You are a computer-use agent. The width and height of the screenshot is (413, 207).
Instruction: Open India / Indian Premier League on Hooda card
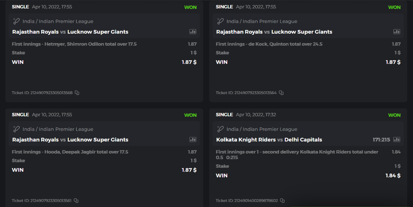[x=58, y=129]
